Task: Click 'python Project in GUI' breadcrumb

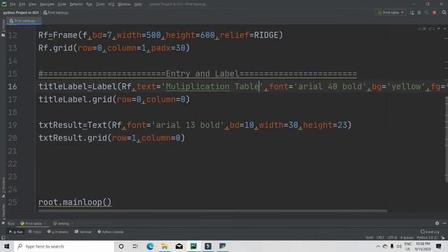Action: (20, 13)
